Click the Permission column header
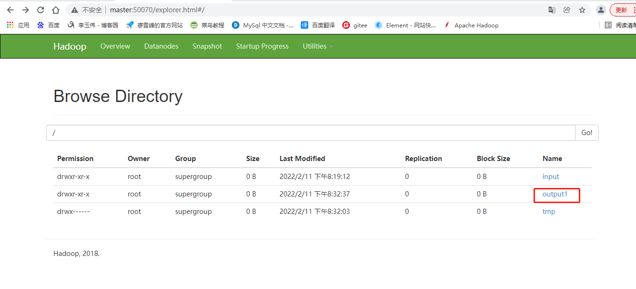Screen dimensions: 636x289 coord(75,159)
